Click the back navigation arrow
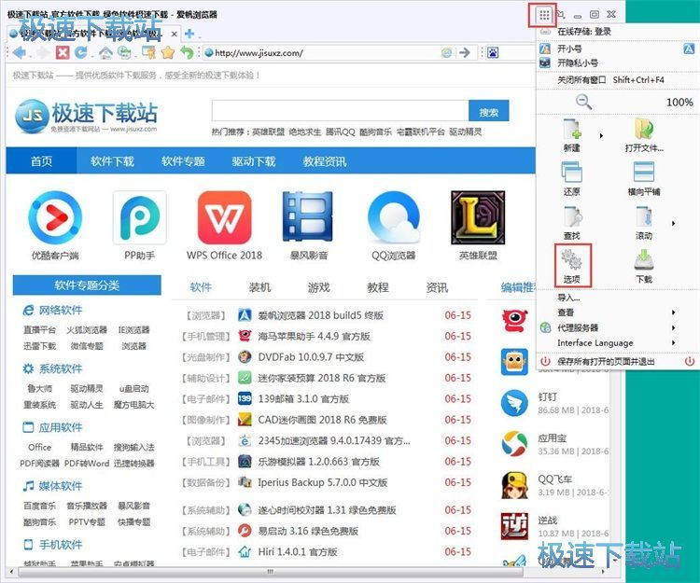700x583 pixels. pyautogui.click(x=20, y=53)
